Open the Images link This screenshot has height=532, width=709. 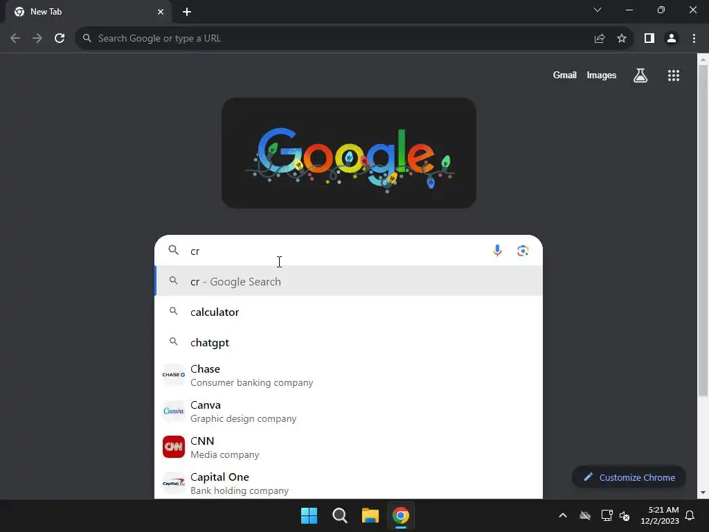pos(602,75)
